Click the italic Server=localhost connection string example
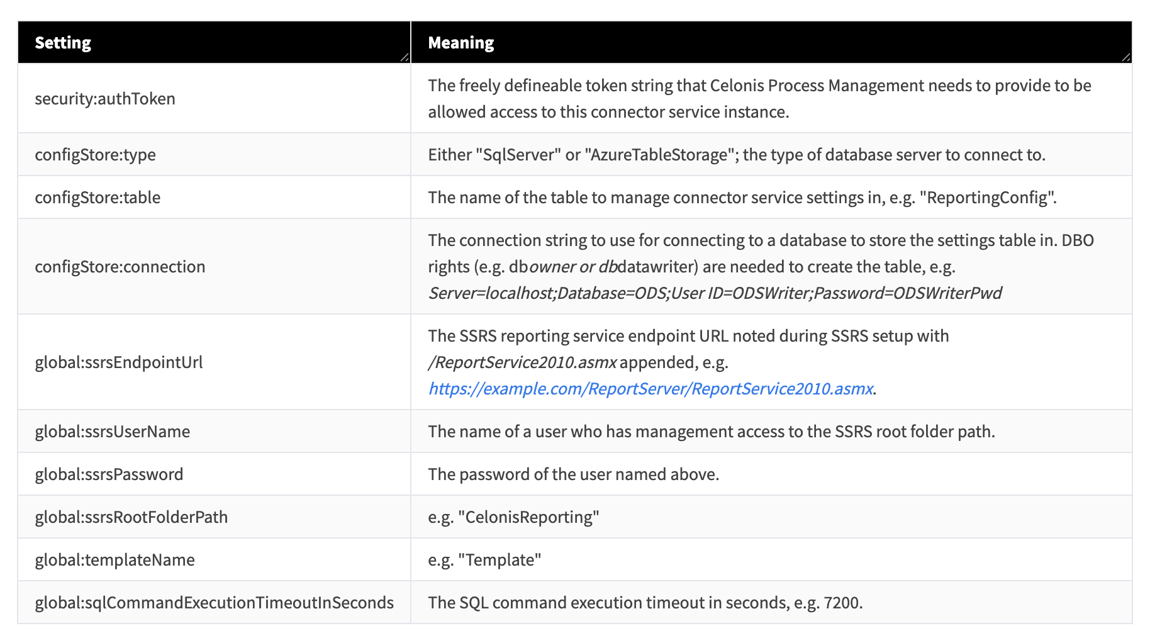The height and width of the screenshot is (643, 1150). point(715,293)
